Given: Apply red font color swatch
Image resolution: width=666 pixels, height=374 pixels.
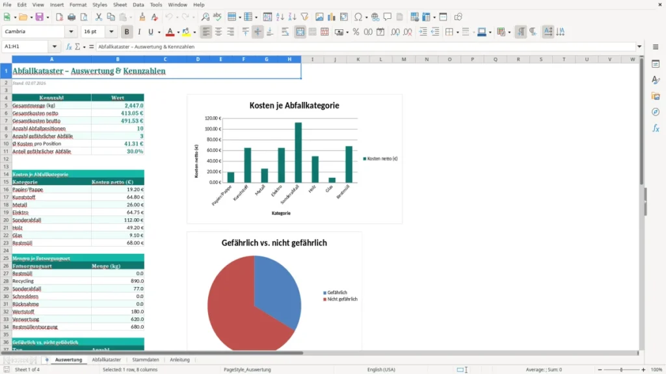Looking at the screenshot, I should click(x=170, y=32).
